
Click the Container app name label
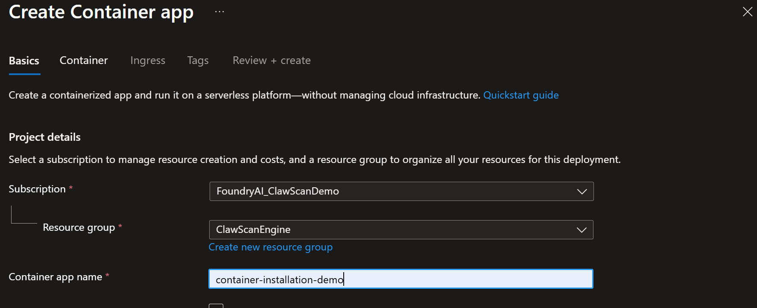pyautogui.click(x=56, y=277)
